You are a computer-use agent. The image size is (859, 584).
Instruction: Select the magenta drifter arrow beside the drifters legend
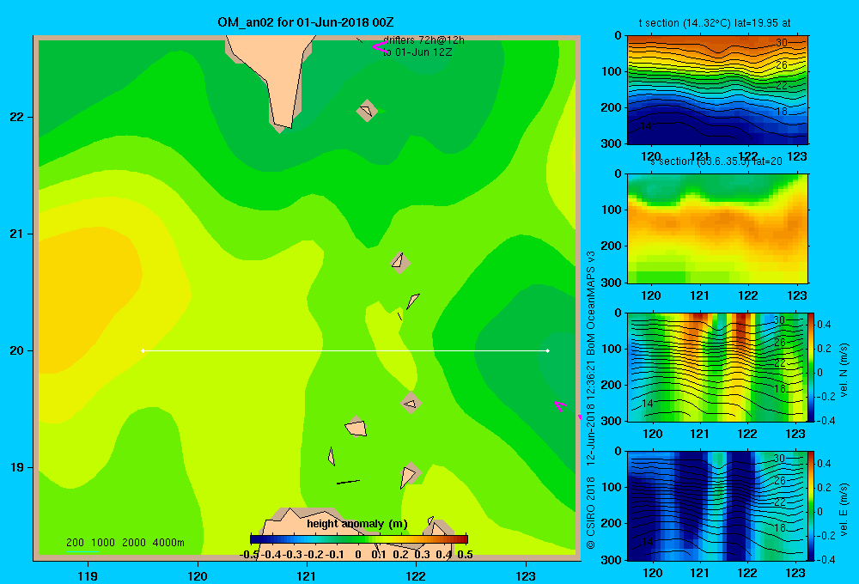tap(379, 47)
